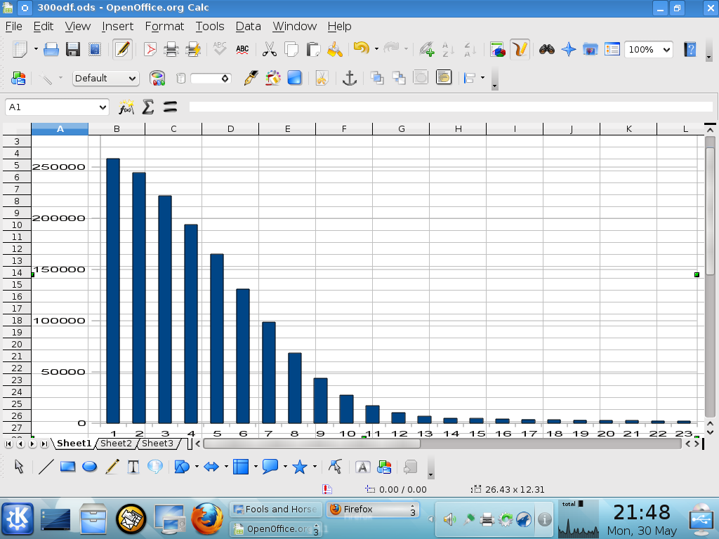Click the blue area fill color swatch

[x=294, y=79]
